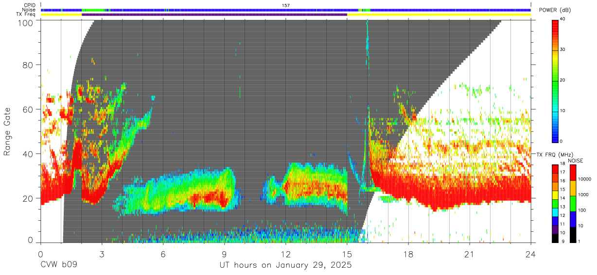Click the yellow TX Freq segment after 15 UT

point(439,15)
